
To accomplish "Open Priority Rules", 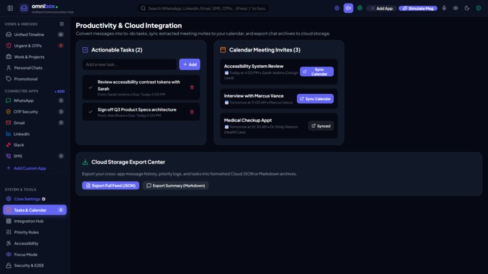I will [35, 232].
